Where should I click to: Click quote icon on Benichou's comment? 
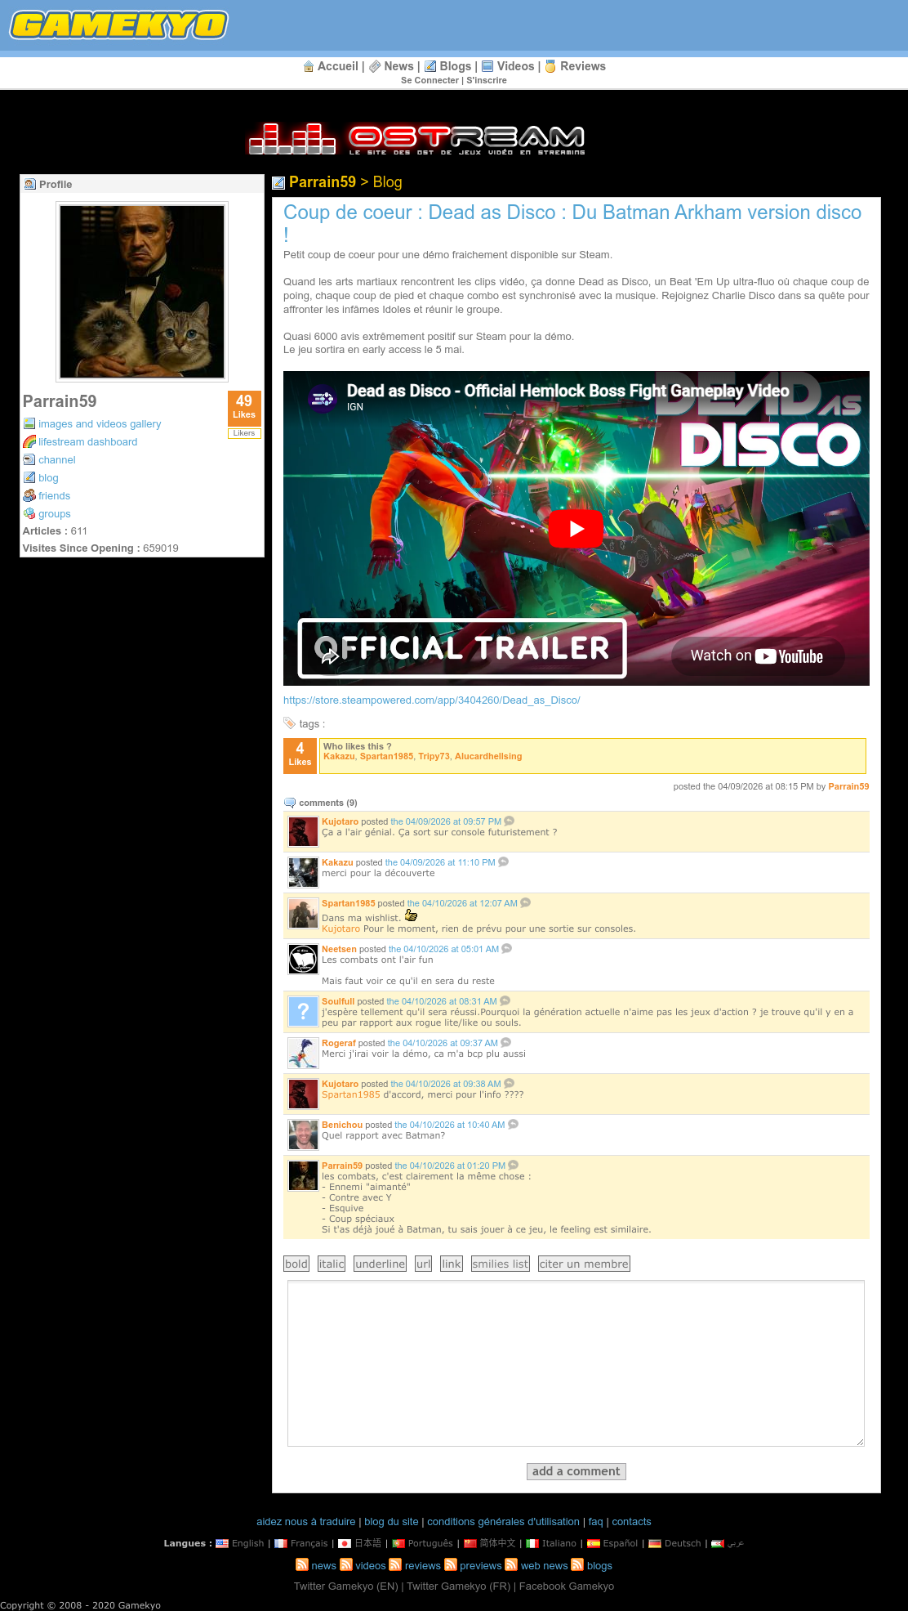click(514, 1124)
